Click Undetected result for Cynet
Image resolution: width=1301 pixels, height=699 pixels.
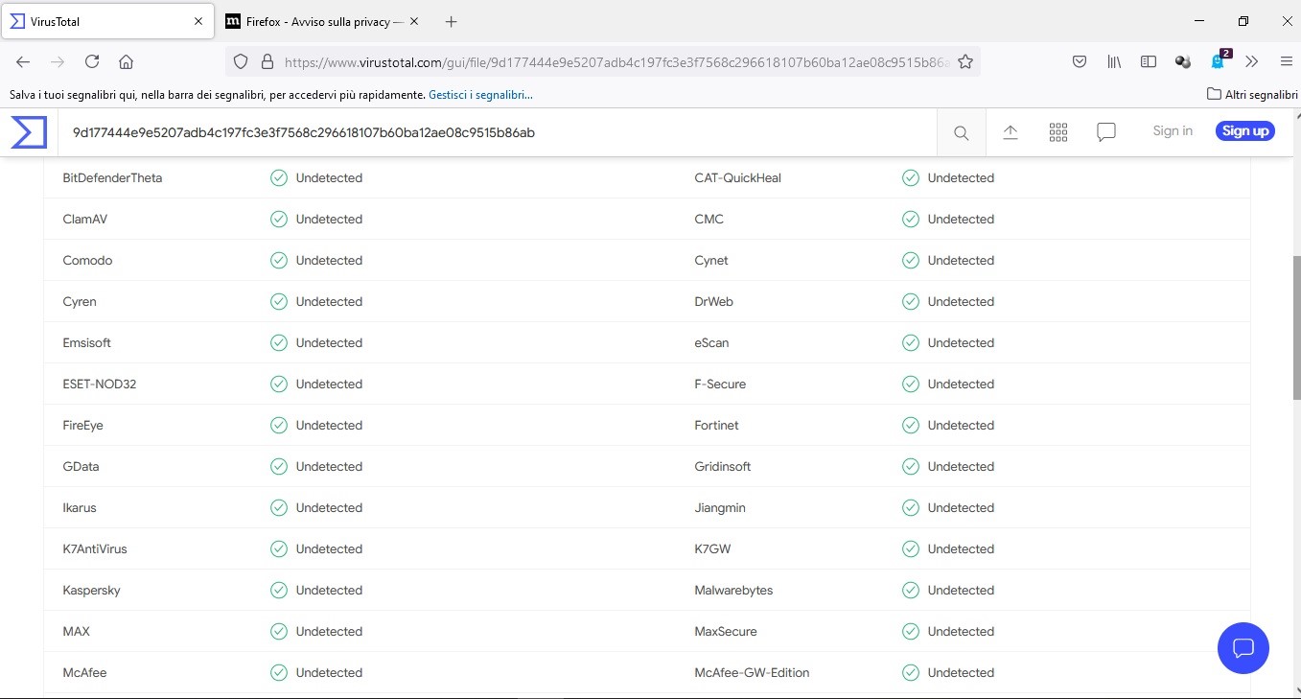[x=961, y=261]
